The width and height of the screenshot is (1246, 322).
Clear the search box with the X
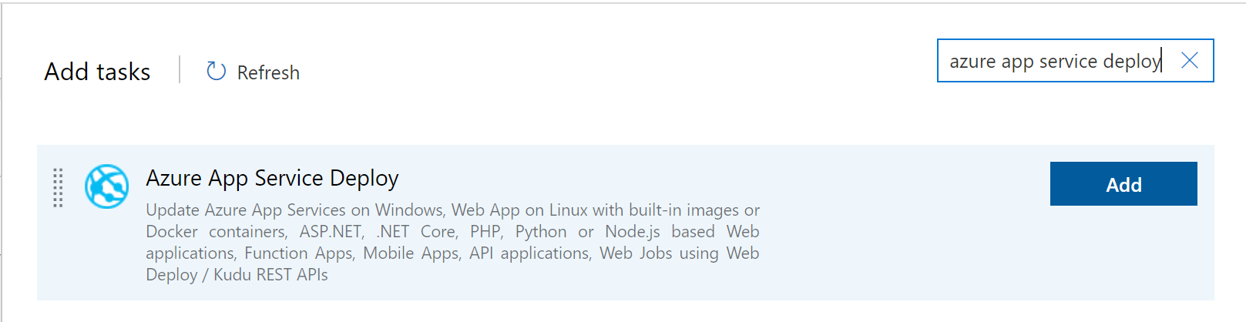1189,61
